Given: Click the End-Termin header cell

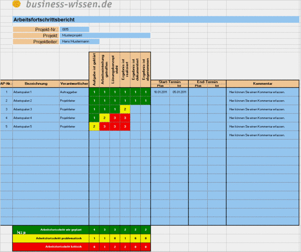Looking at the screenshot, I should tap(207, 82).
